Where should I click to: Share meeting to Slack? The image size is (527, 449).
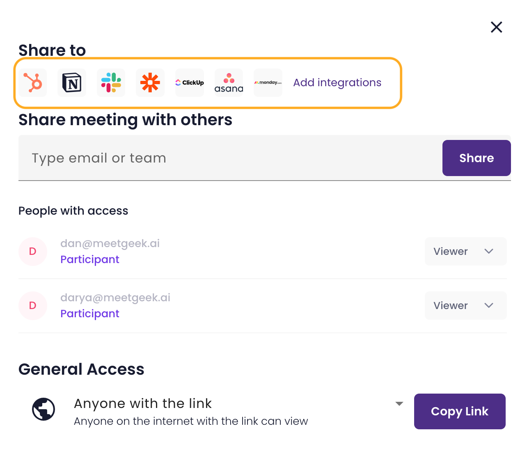111,82
